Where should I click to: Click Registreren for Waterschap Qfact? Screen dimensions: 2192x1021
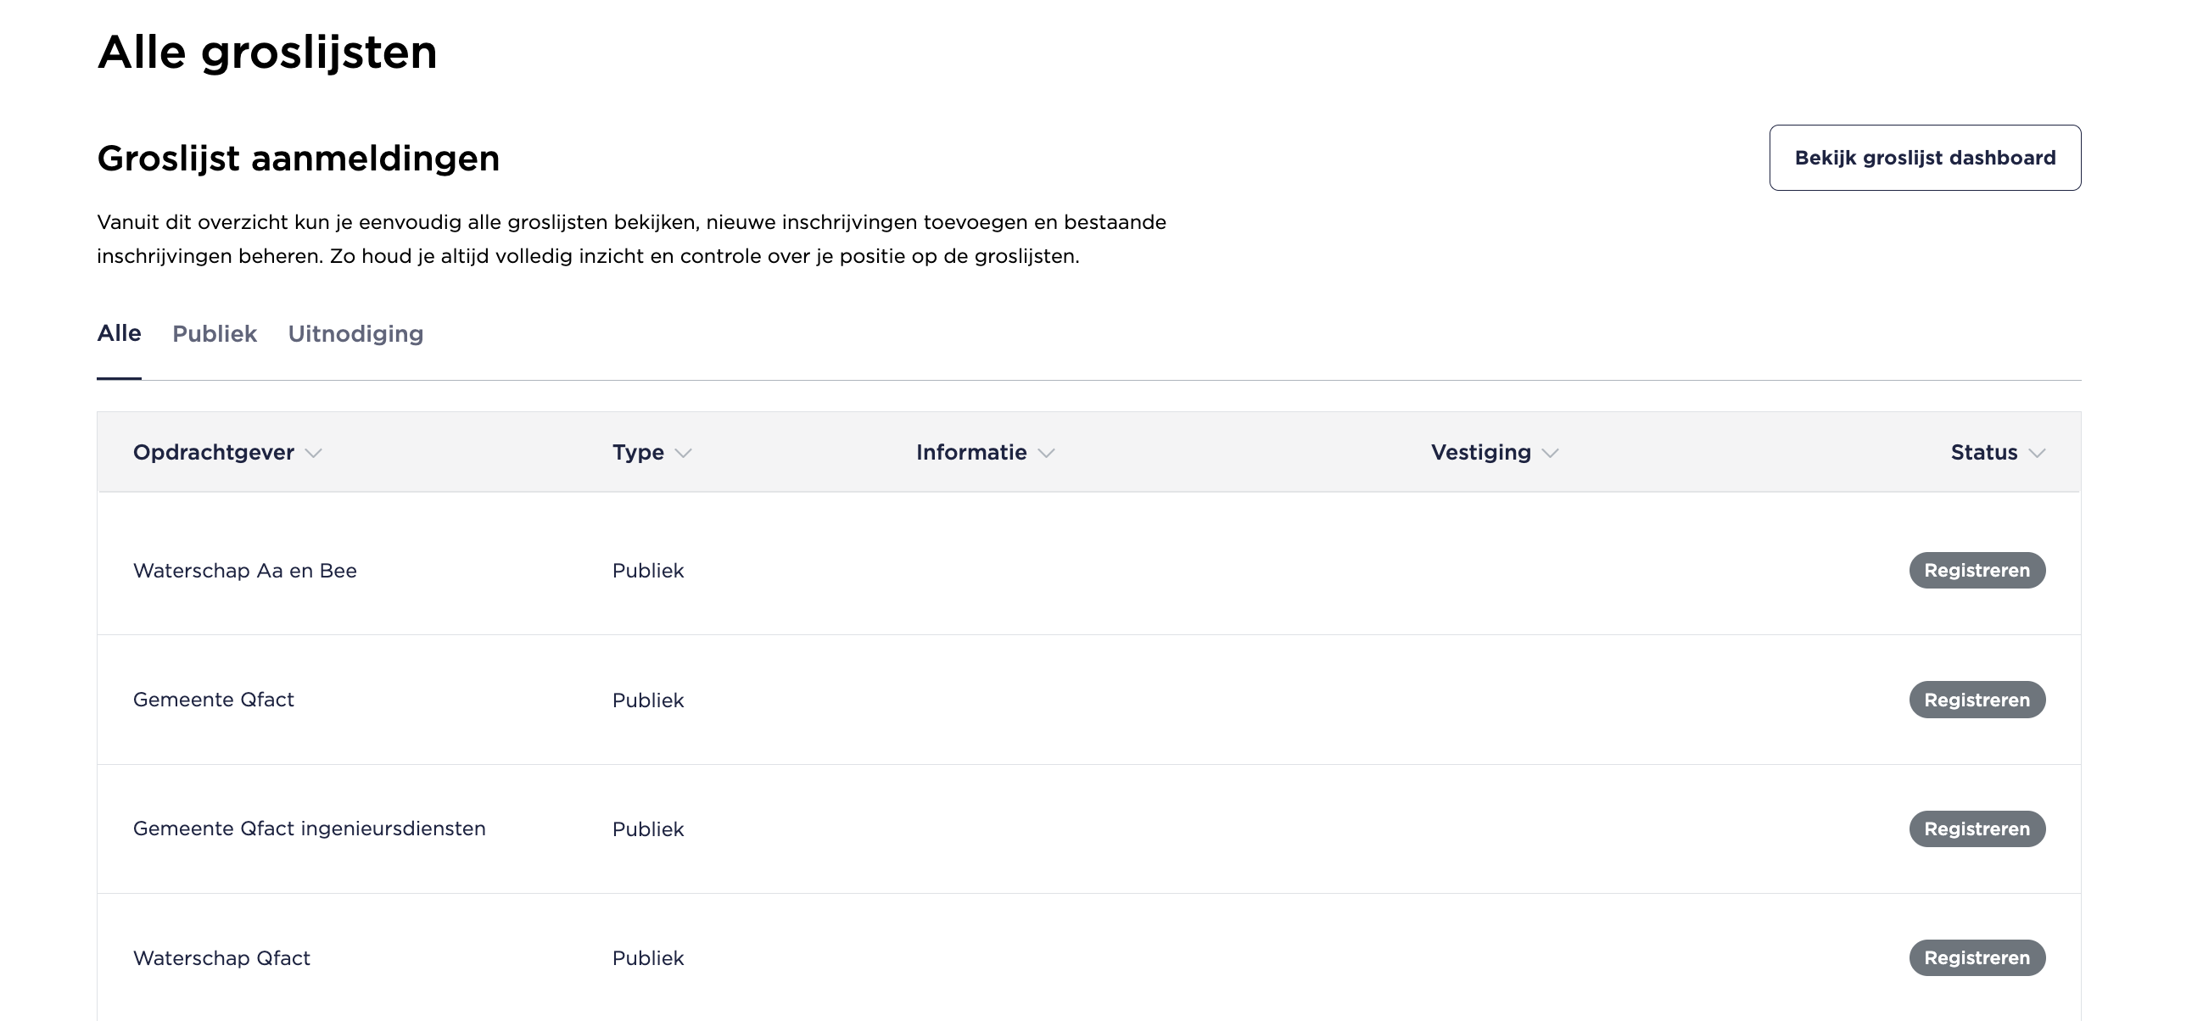tap(1977, 958)
